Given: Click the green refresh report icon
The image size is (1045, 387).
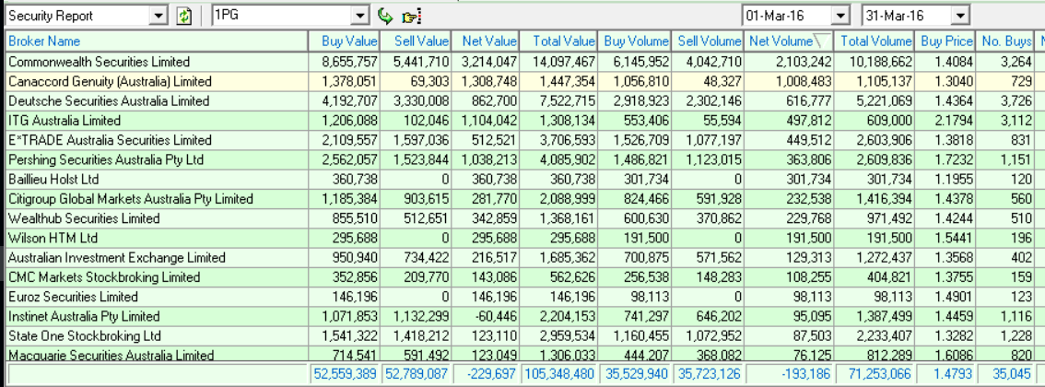Looking at the screenshot, I should click(184, 16).
